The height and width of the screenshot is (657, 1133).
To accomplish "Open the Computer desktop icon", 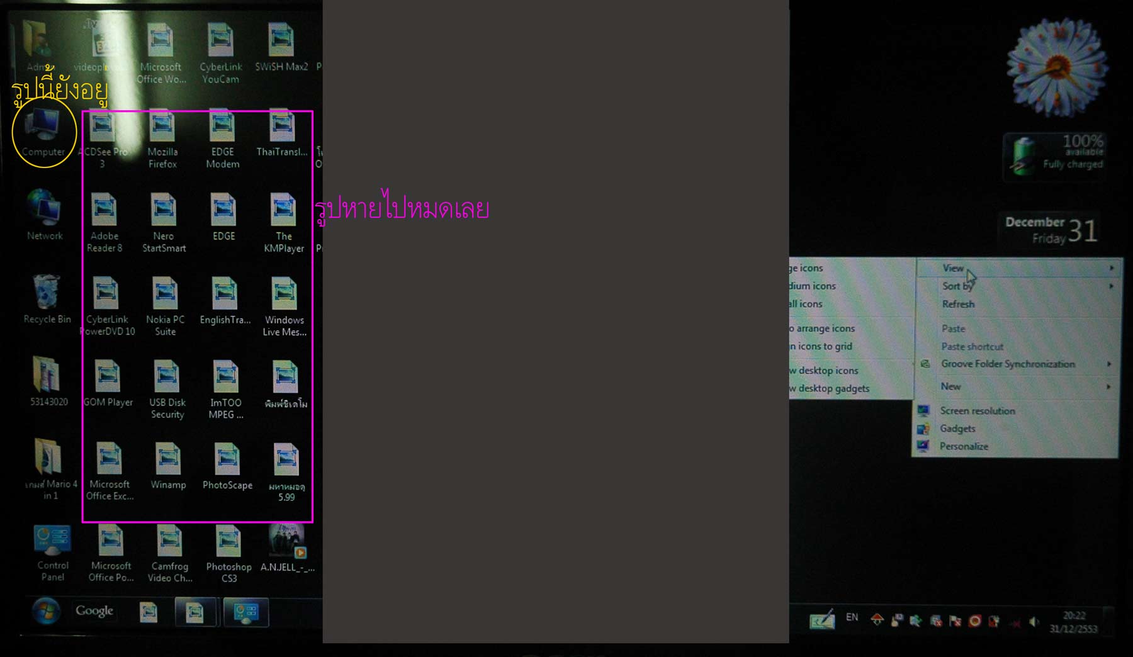I will pyautogui.click(x=43, y=132).
